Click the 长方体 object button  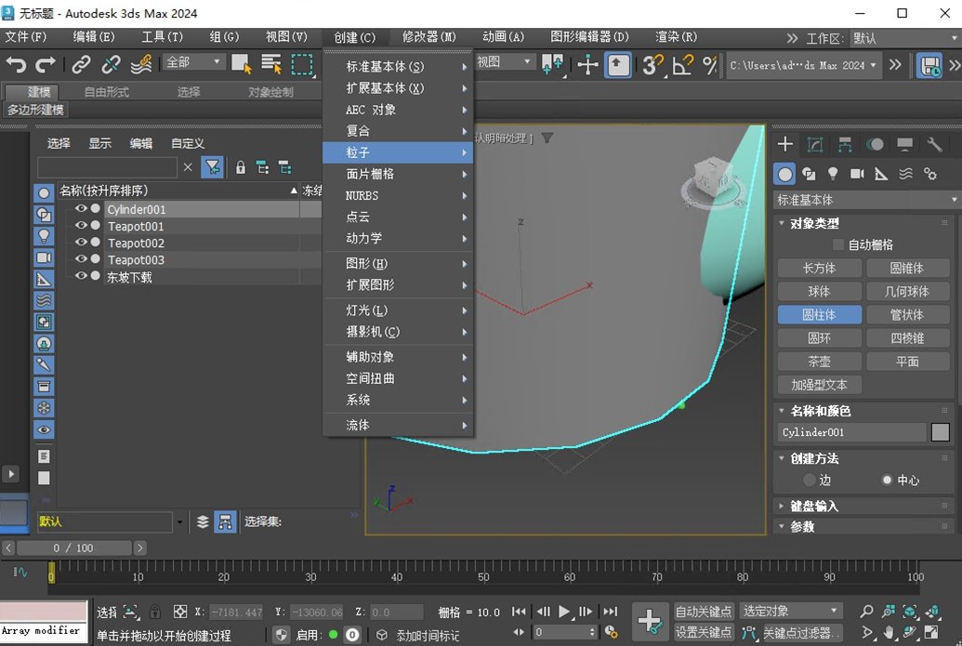[x=819, y=268]
